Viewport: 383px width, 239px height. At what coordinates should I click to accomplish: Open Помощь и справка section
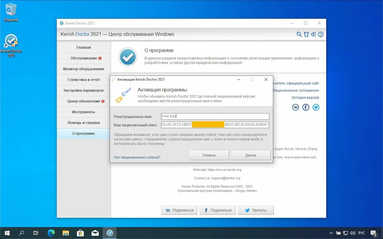(x=84, y=123)
